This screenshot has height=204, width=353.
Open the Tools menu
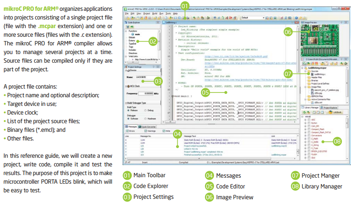point(168,13)
